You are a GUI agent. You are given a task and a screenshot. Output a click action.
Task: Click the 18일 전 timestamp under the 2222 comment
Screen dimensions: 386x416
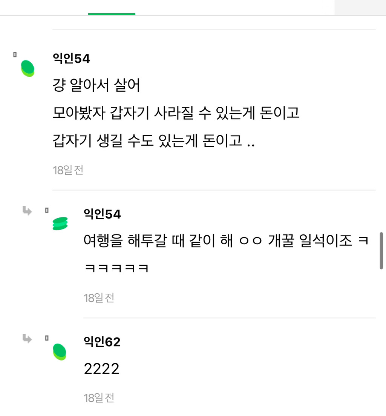click(x=99, y=397)
